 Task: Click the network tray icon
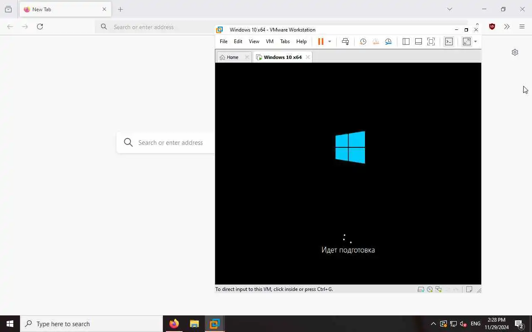(x=453, y=324)
